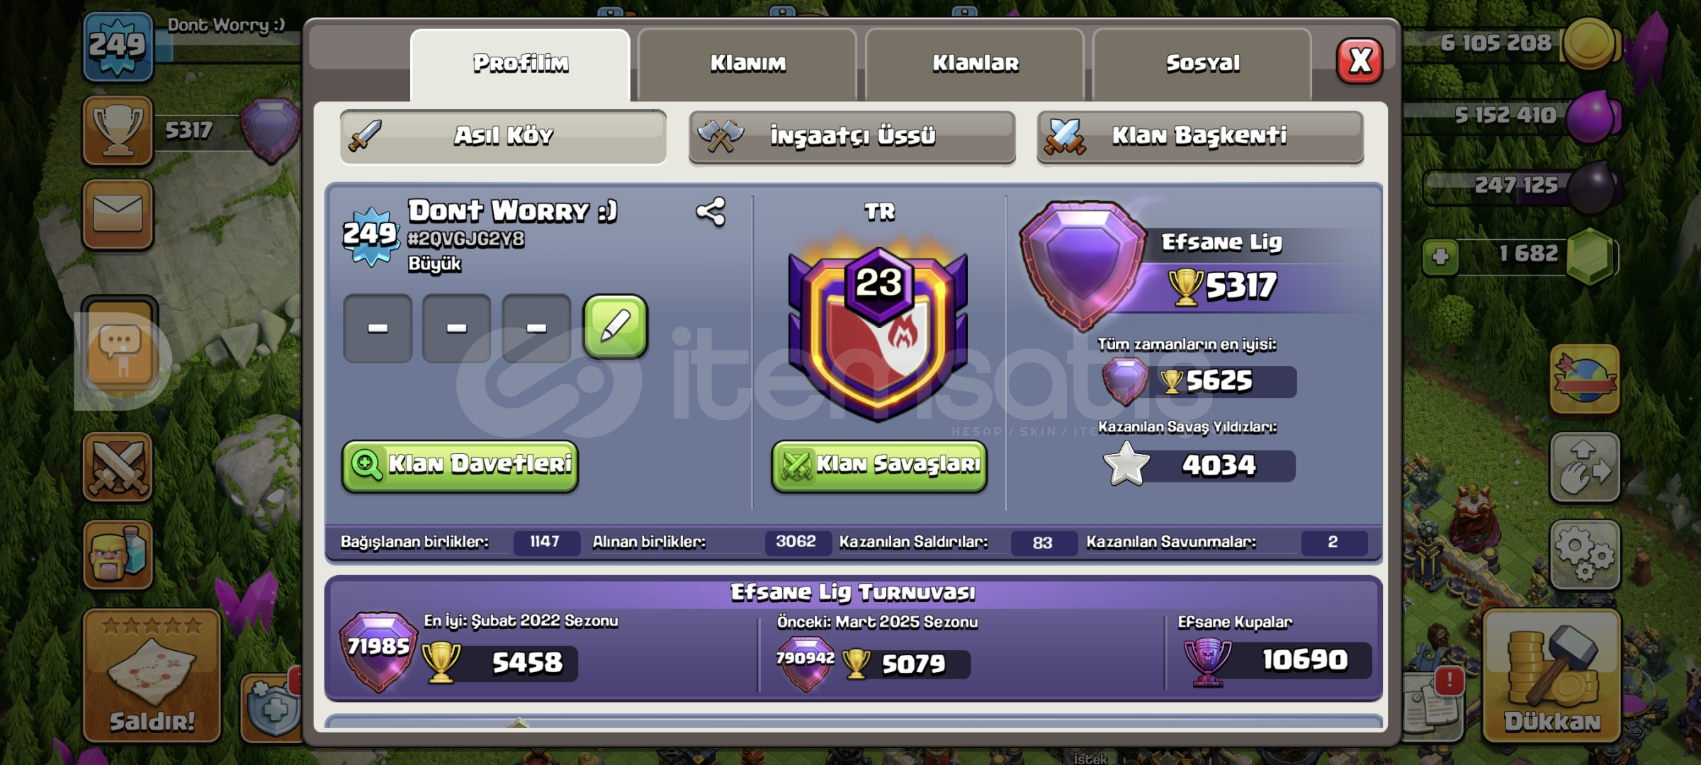Select the Asıl Köy view
Image resolution: width=1701 pixels, height=765 pixels.
tap(503, 136)
